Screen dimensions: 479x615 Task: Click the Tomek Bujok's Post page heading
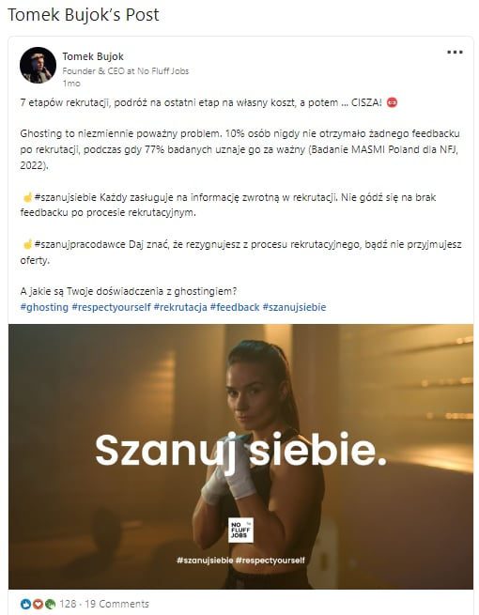84,15
